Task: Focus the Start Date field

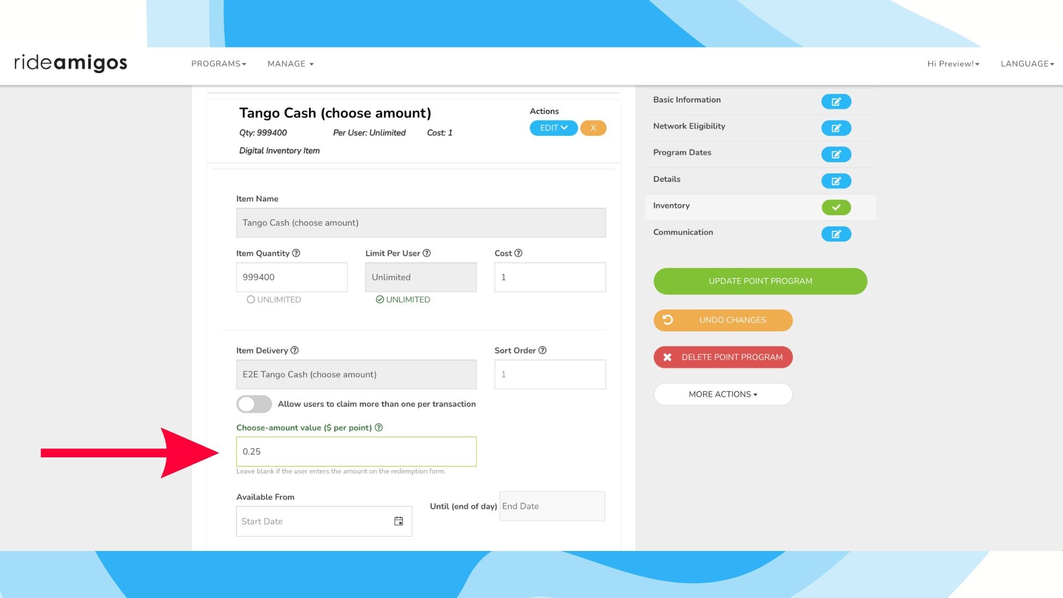Action: point(324,521)
